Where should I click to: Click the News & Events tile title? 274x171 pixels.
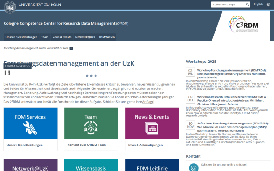(x=152, y=117)
